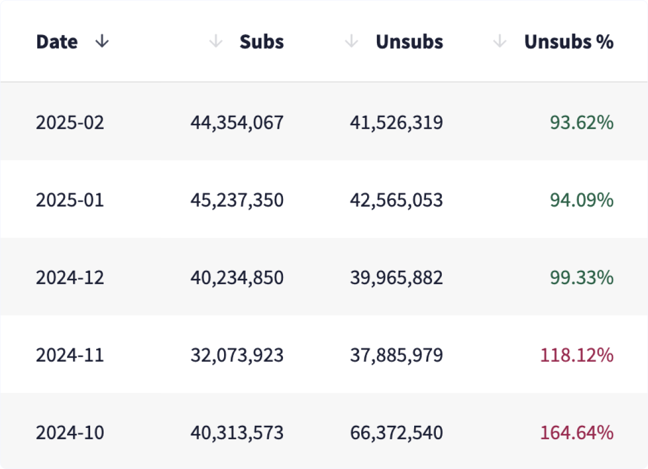Click the 44,354,067 subs value
This screenshot has width=648, height=469.
click(237, 123)
